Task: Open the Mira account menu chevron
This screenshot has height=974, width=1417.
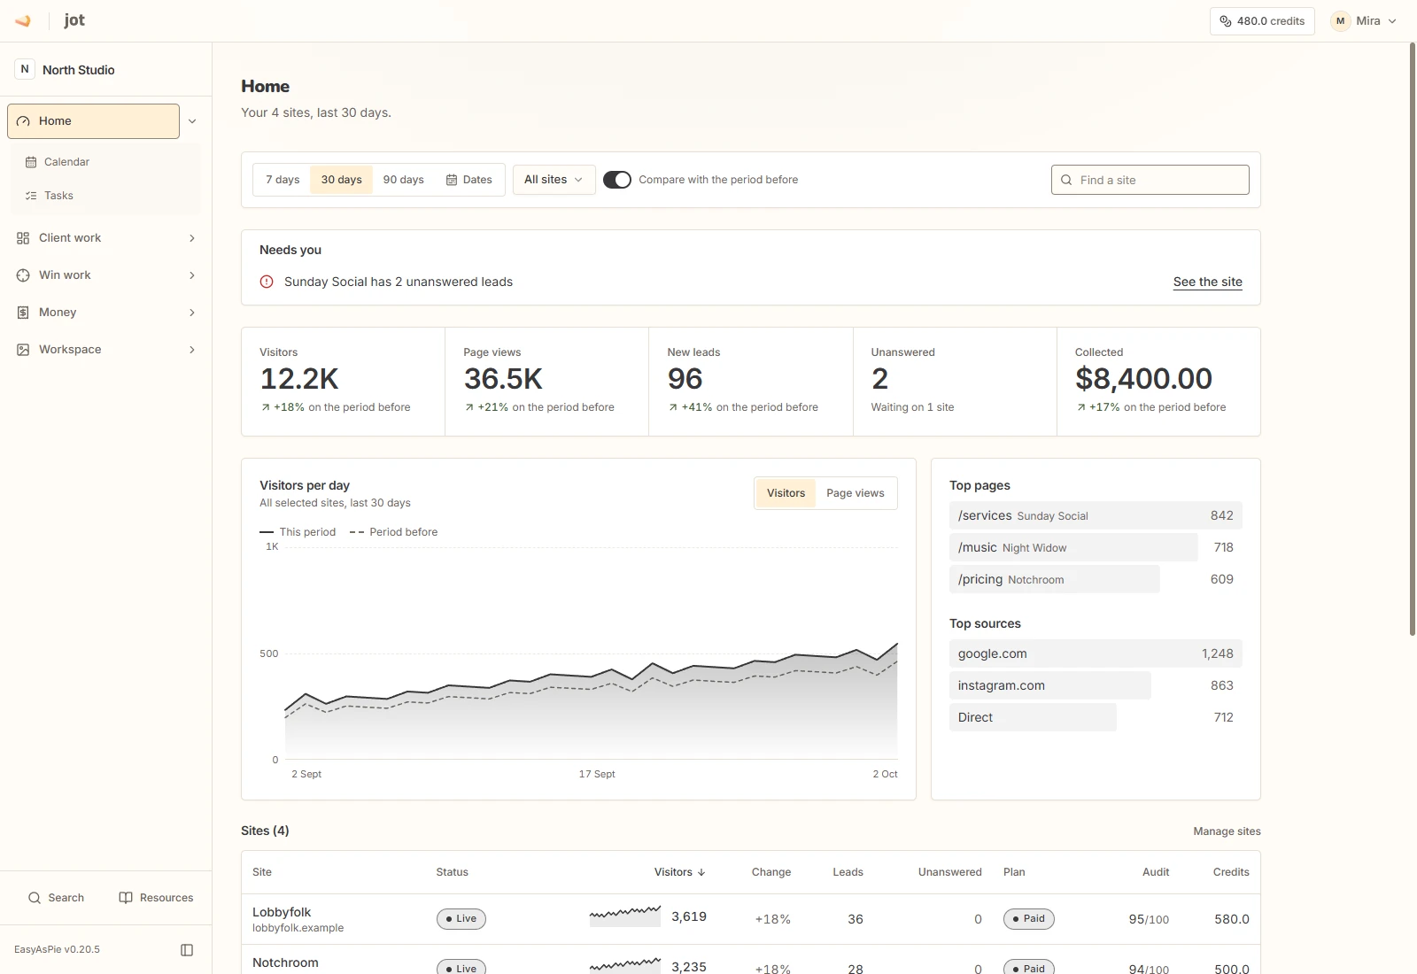Action: pos(1392,21)
